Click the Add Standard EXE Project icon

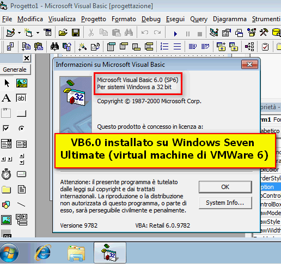coord(10,33)
